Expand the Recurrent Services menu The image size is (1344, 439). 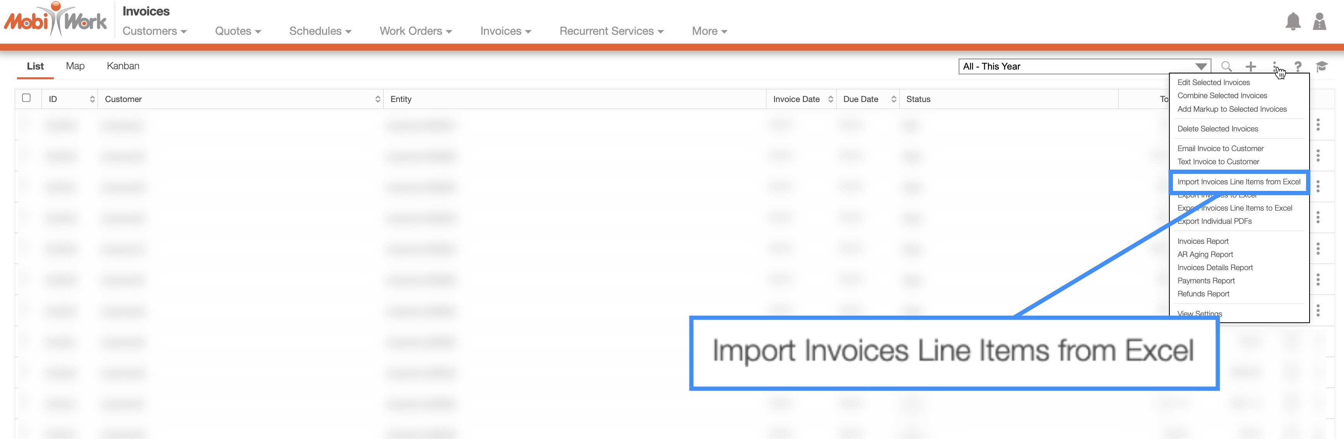pyautogui.click(x=611, y=31)
